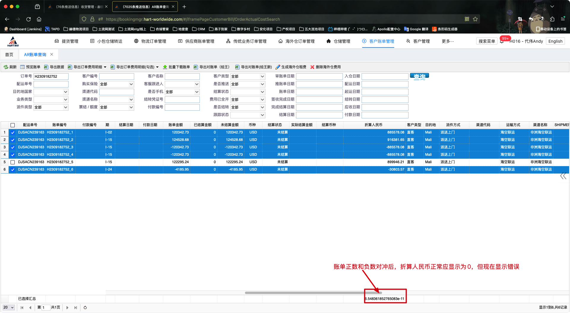The height and width of the screenshot is (313, 570).
Task: Click the preview bill (预览账单) icon
Action: click(x=23, y=67)
